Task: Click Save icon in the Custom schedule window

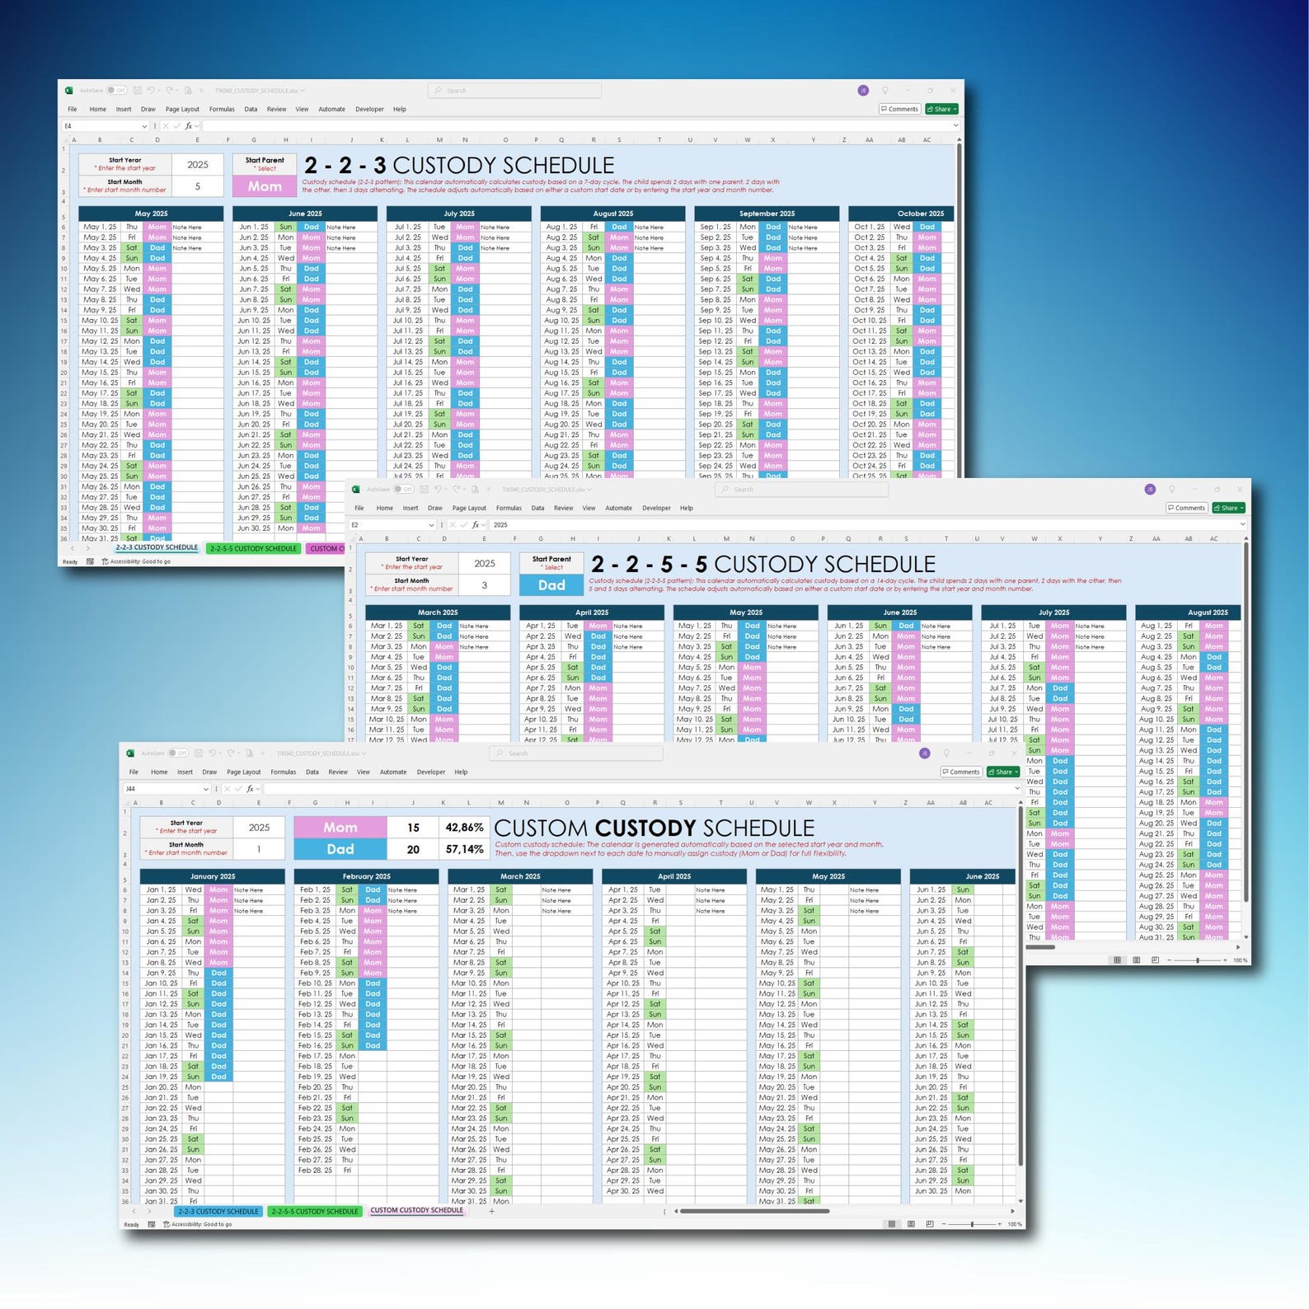Action: coord(199,753)
